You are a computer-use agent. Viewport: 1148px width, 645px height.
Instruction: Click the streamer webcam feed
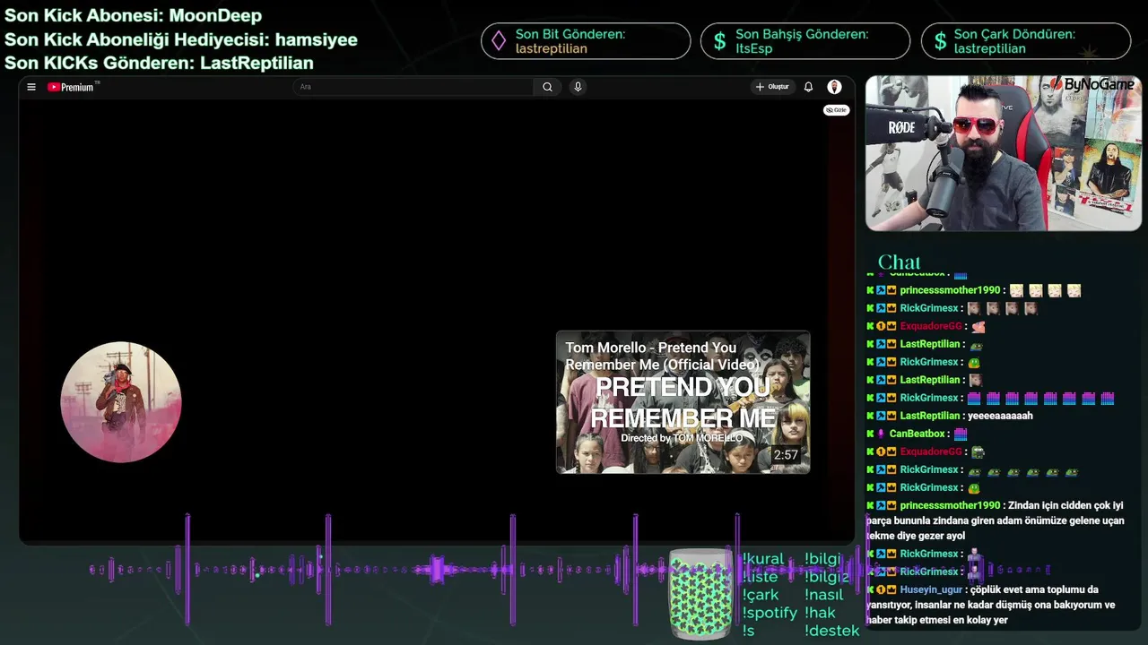[1004, 153]
